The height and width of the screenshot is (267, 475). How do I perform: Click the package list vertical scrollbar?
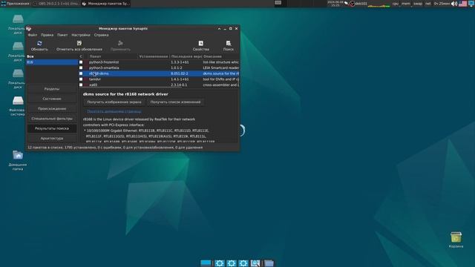coord(239,82)
